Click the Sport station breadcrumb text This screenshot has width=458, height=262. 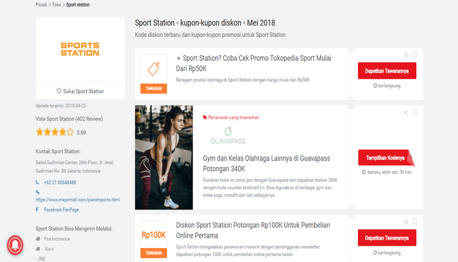click(x=78, y=5)
